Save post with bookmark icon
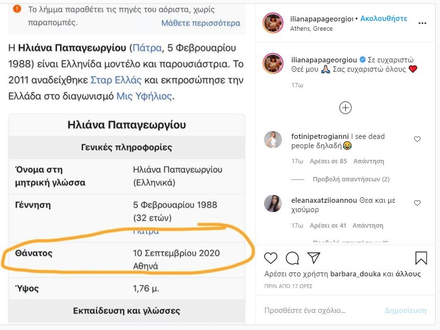Screen dimensions: 440x330 (x=421, y=258)
